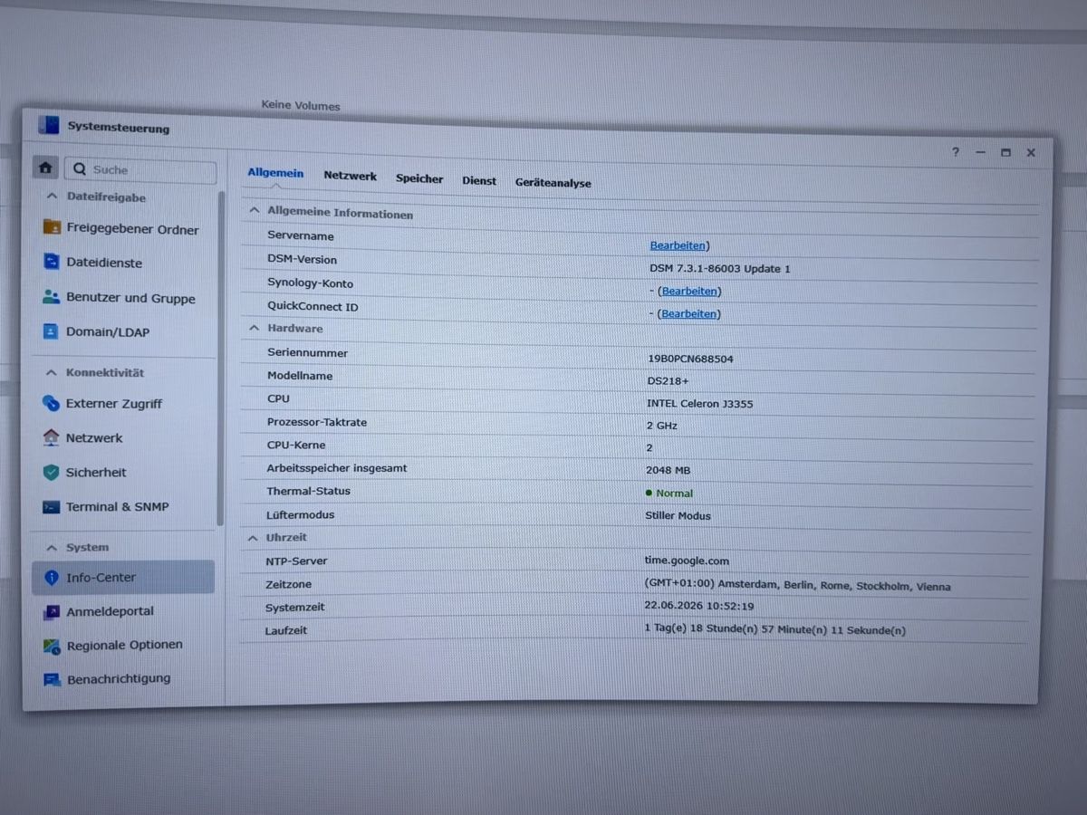Collapse the Uhrzeit section

(254, 537)
